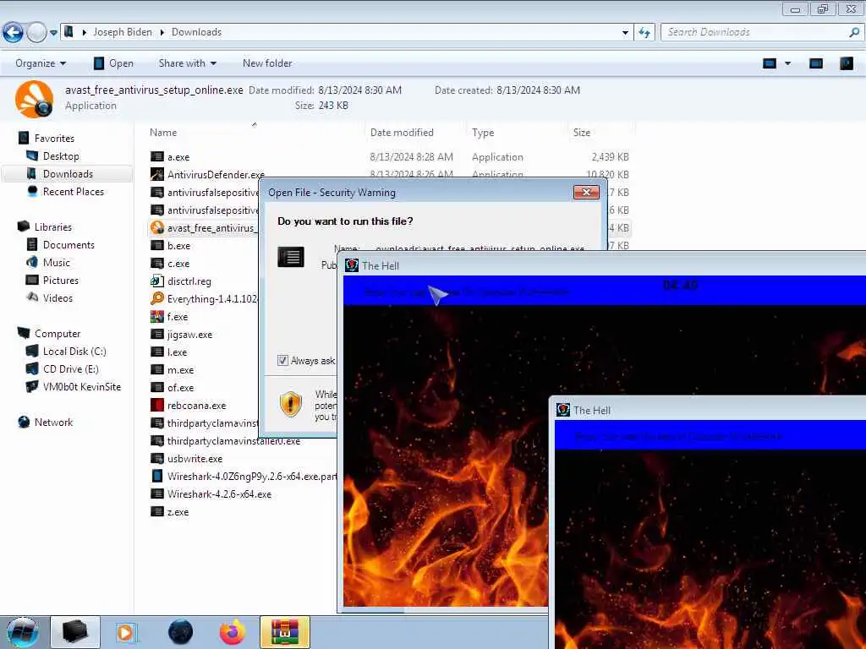Click the Windows Start button

(x=21, y=632)
